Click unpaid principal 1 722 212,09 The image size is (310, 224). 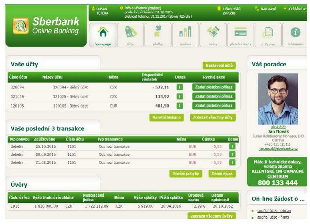tap(97, 206)
